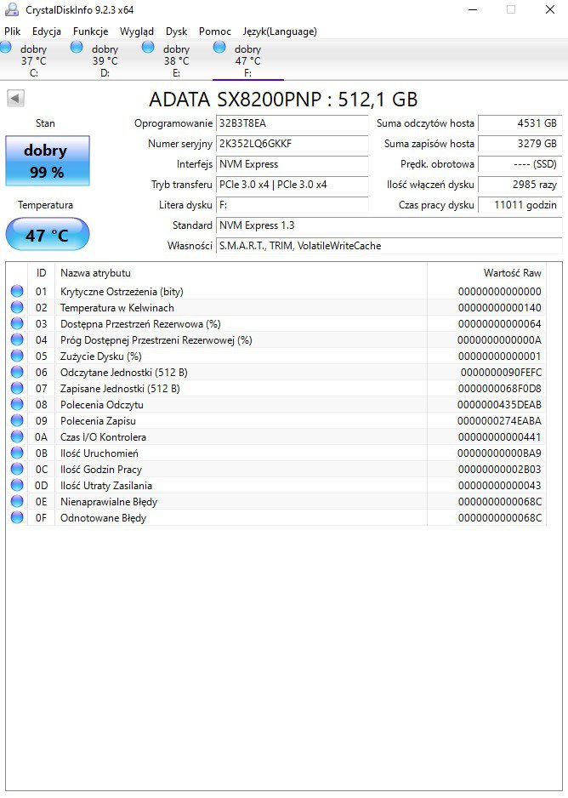Select the Polecenia Odczytu attribute name
568x798 pixels.
[x=102, y=405]
